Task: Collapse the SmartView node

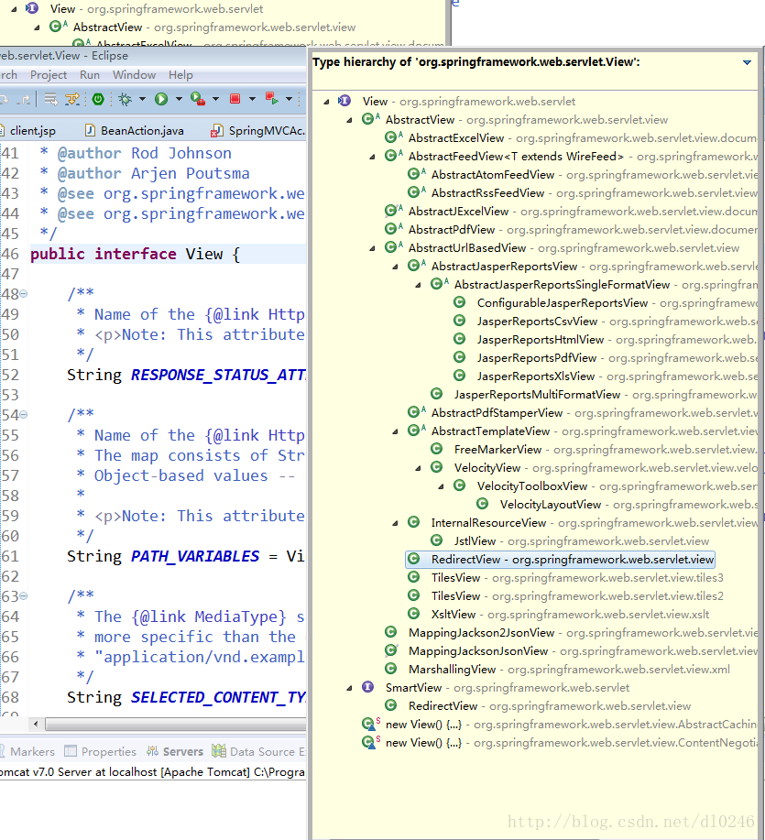Action: (349, 688)
